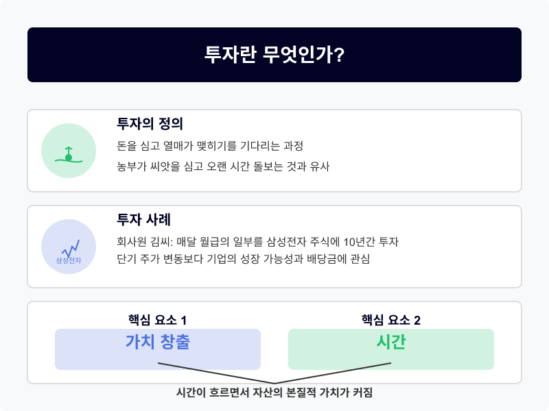Click the 핵심 요소 1 label
549x411 pixels.
[158, 320]
